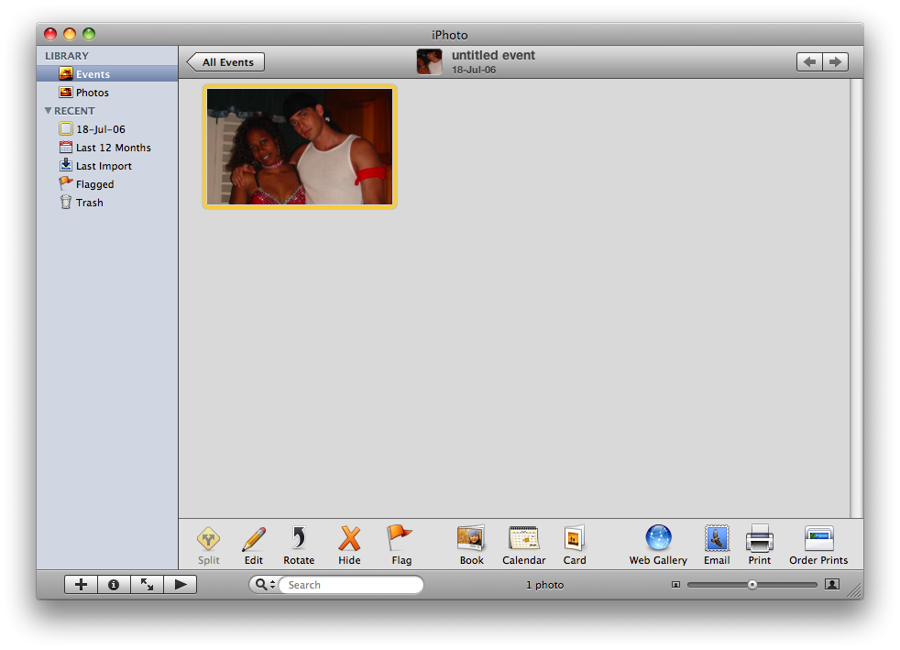The width and height of the screenshot is (900, 650).
Task: Select Photos in the Library sidebar
Action: 92,93
